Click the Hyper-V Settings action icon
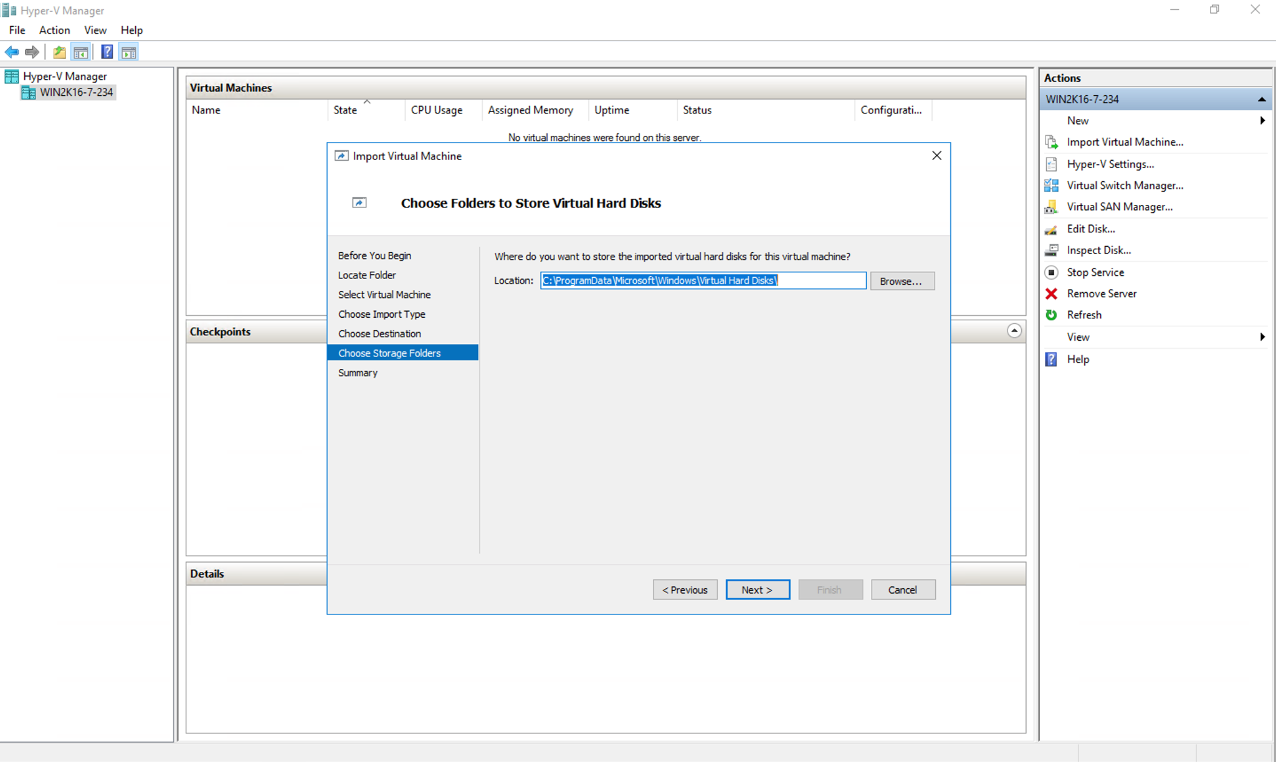This screenshot has width=1276, height=762. pyautogui.click(x=1052, y=164)
